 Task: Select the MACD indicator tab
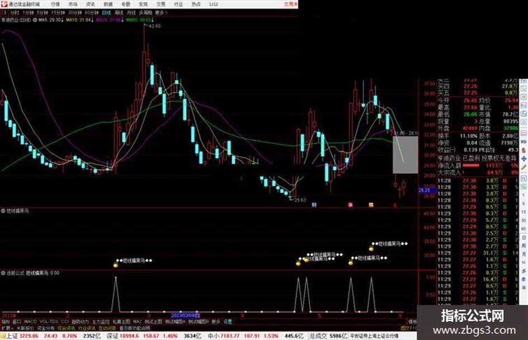pos(30,322)
